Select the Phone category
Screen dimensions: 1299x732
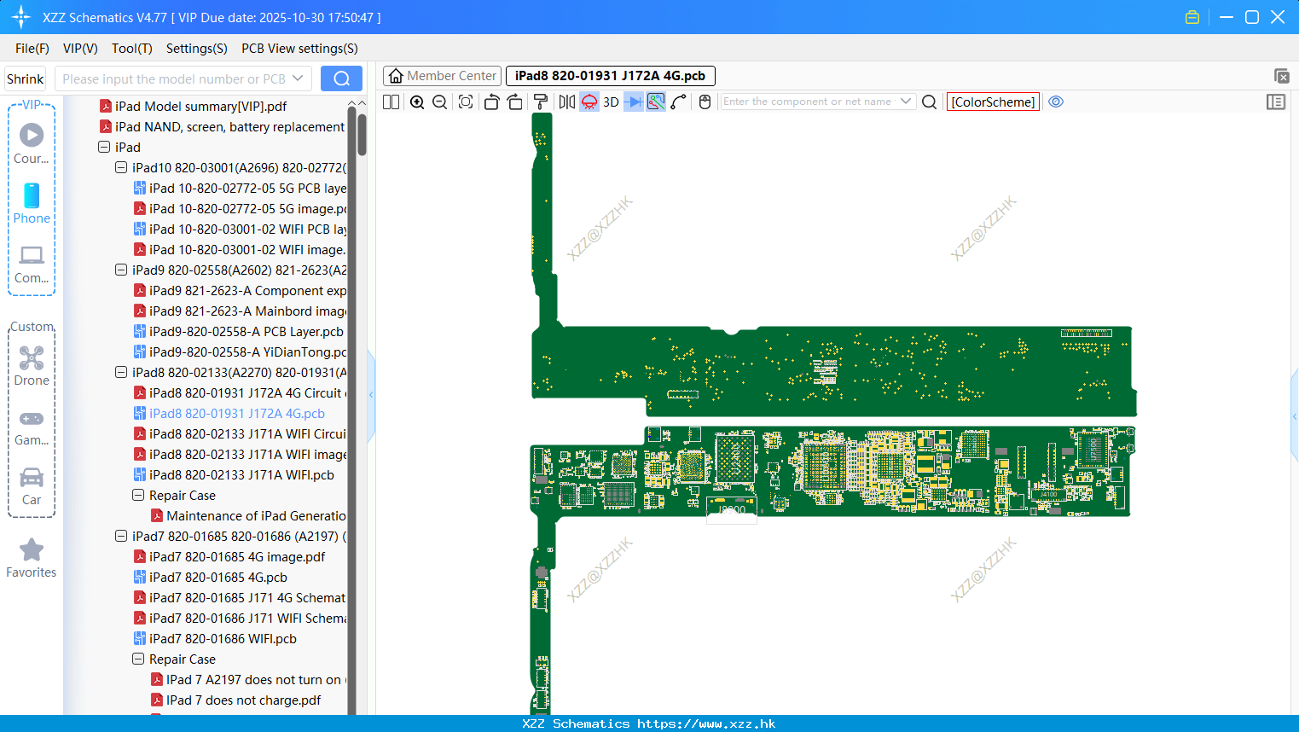click(32, 203)
